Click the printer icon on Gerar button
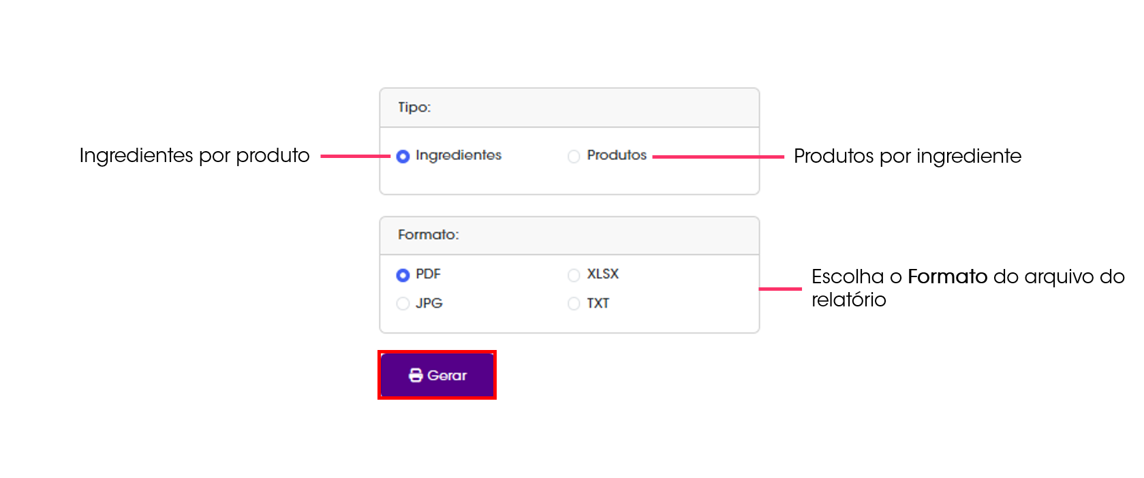1144x478 pixels. pos(416,375)
